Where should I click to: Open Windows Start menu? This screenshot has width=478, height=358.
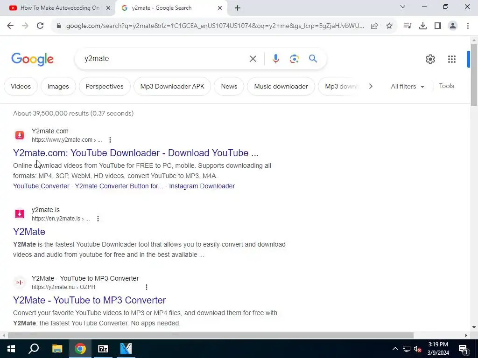pyautogui.click(x=11, y=349)
